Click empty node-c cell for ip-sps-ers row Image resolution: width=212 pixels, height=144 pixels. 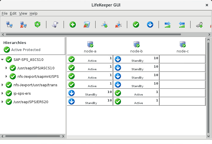point(182,93)
